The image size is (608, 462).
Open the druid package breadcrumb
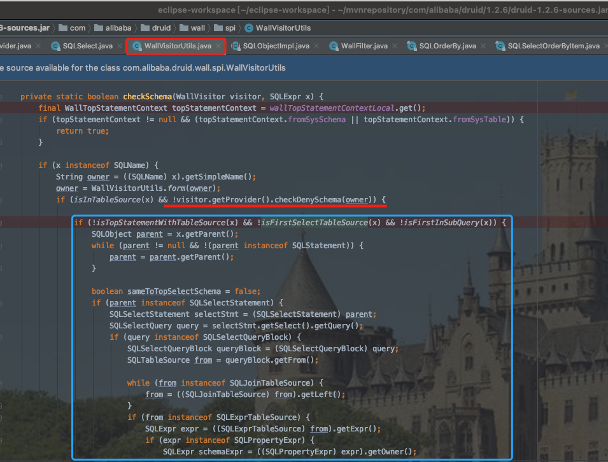[x=161, y=28]
